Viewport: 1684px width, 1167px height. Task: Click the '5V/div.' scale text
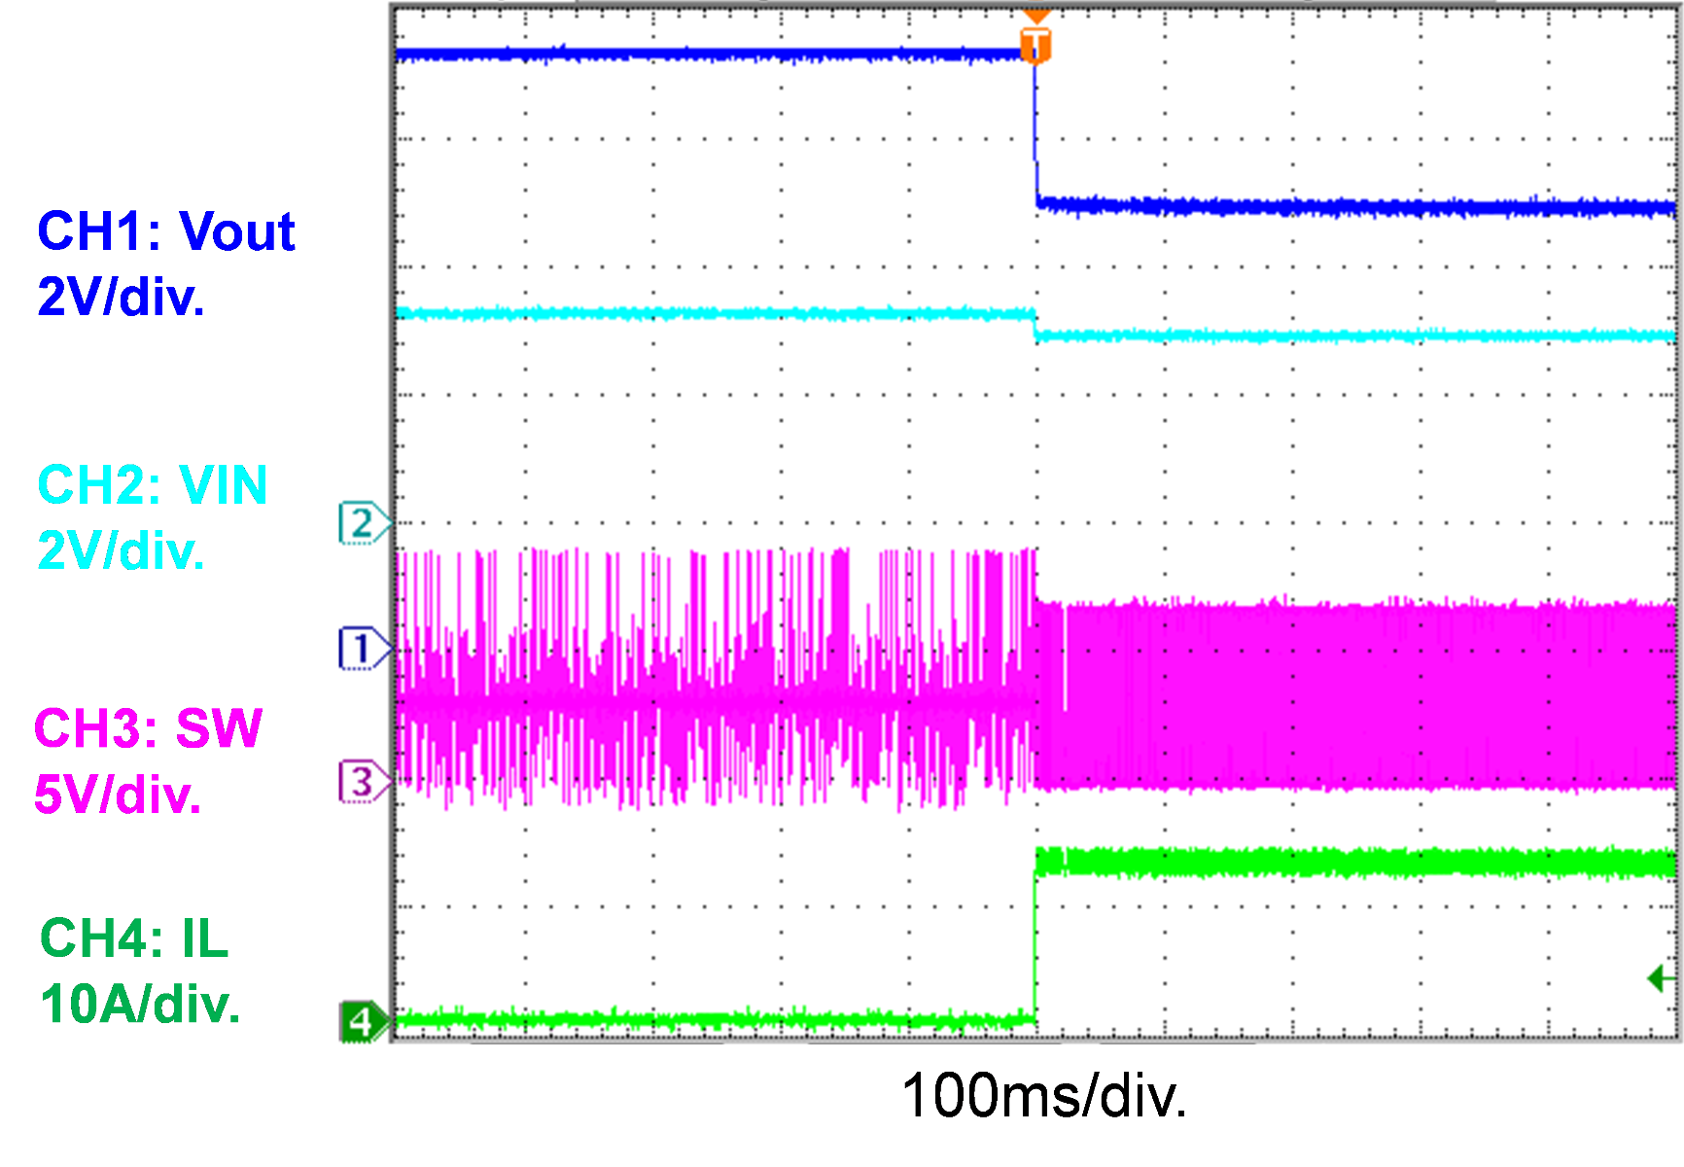tap(118, 795)
